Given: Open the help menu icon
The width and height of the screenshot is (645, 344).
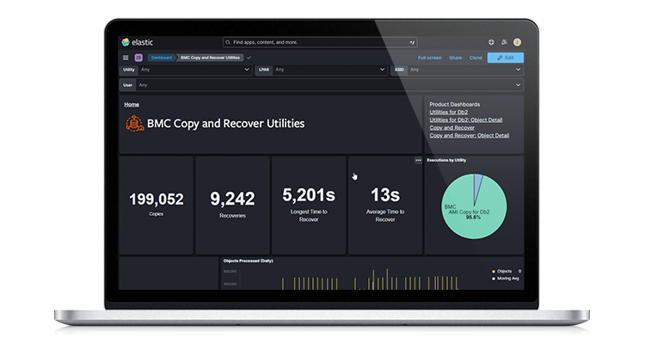Looking at the screenshot, I should tap(491, 42).
